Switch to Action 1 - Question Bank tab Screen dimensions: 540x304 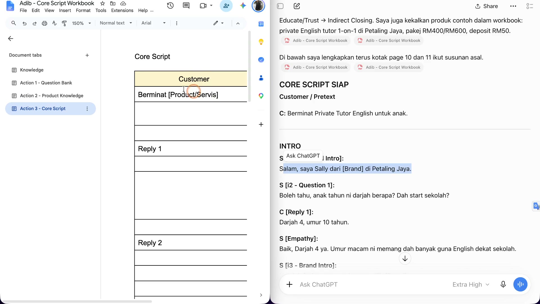click(x=46, y=83)
